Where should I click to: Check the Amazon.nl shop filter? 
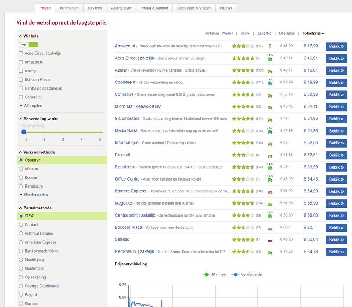tap(21, 62)
